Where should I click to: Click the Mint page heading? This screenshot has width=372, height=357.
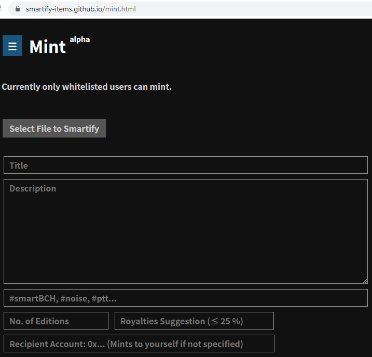[47, 47]
